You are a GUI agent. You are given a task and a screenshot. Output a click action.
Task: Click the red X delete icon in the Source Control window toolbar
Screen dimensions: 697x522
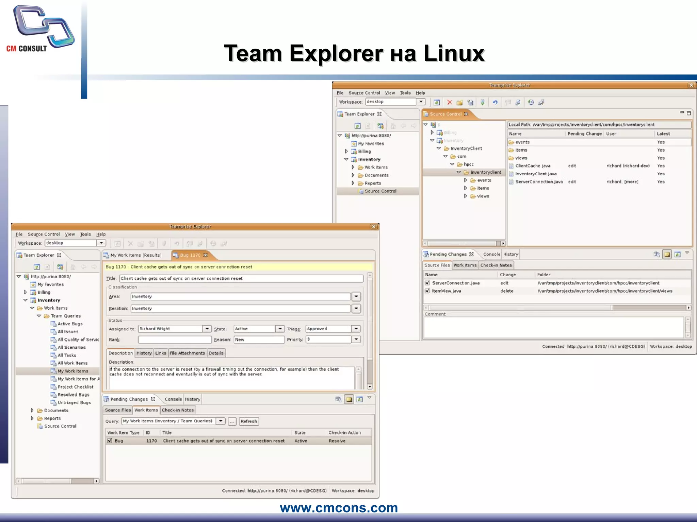(x=450, y=102)
